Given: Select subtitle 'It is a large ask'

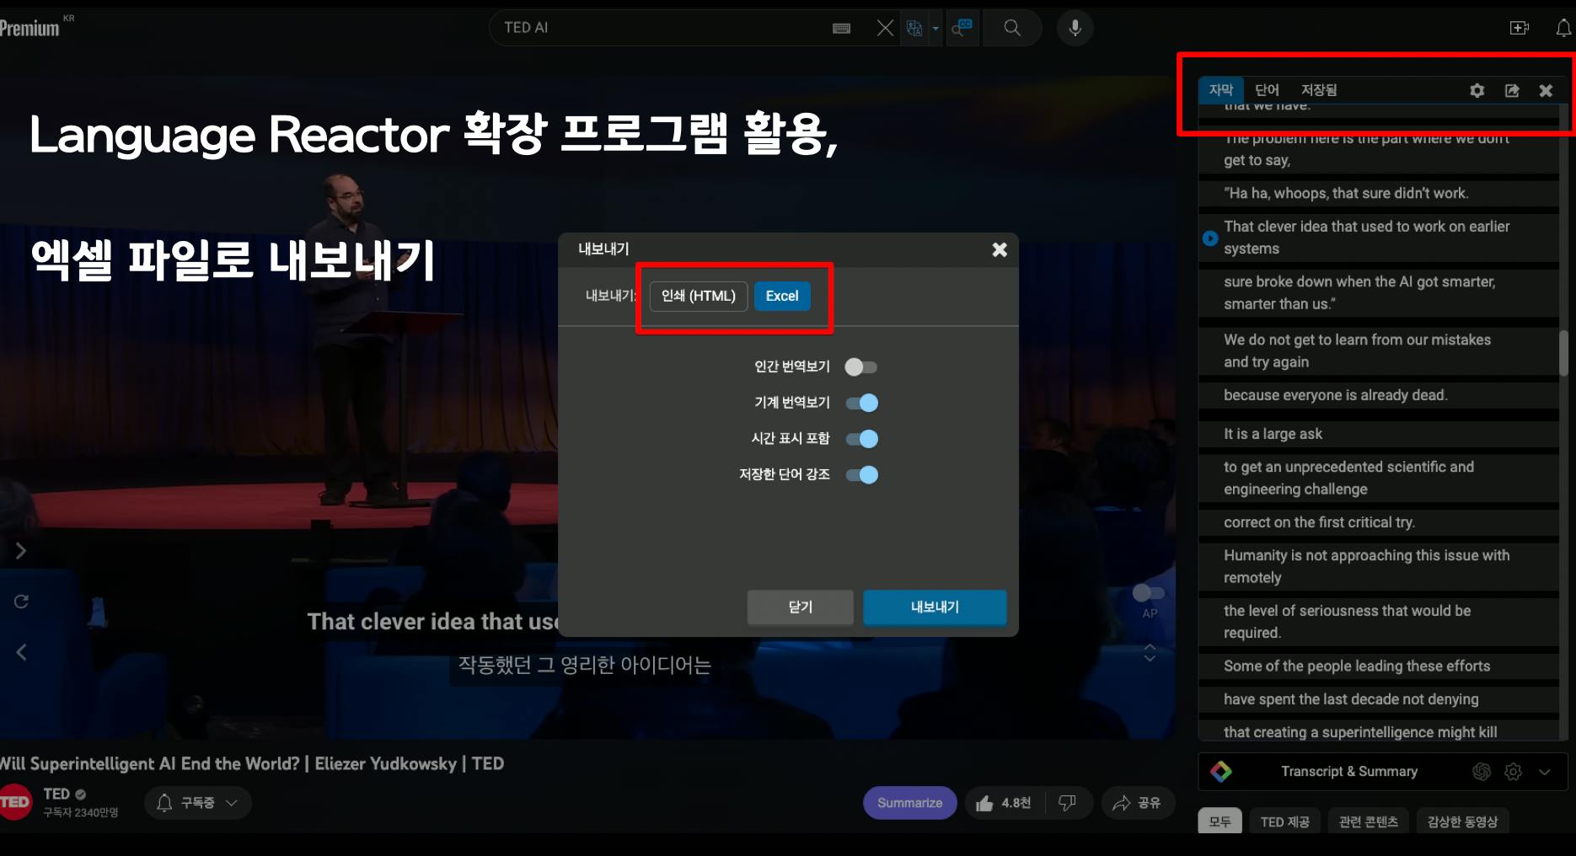Looking at the screenshot, I should coord(1379,434).
